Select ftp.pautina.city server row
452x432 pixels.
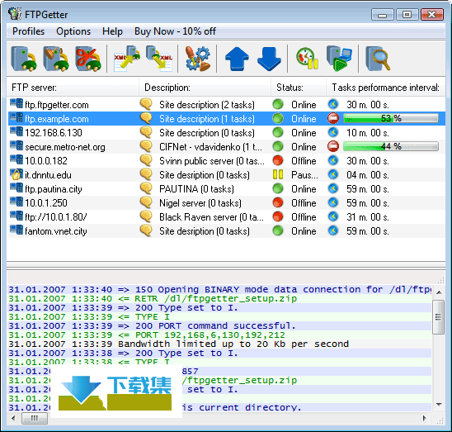(227, 189)
